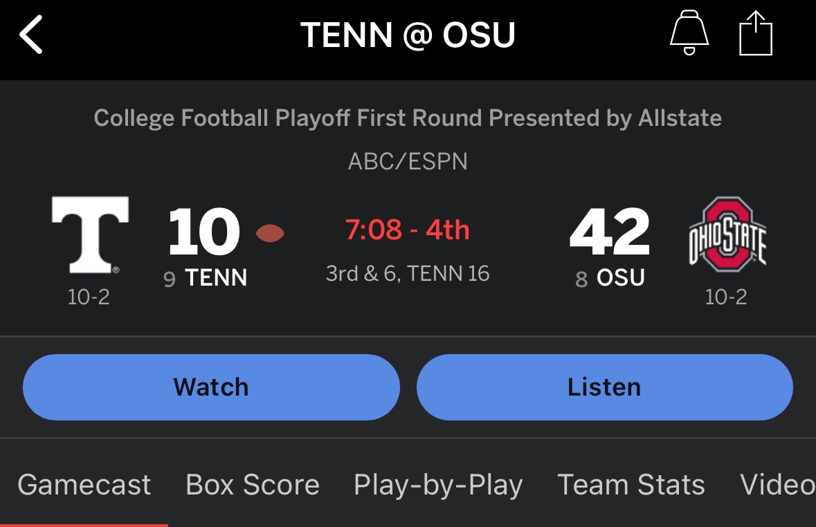Tap the Tennessee T logo
The image size is (816, 527).
[x=90, y=234]
